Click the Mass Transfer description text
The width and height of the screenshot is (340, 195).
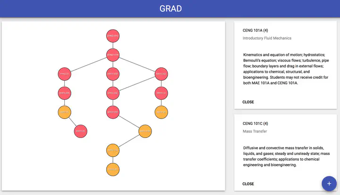pos(286,156)
